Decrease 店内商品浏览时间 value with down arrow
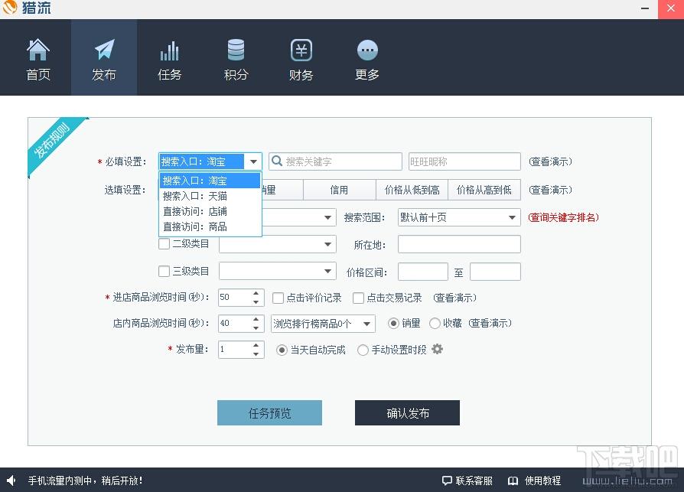 (x=256, y=328)
